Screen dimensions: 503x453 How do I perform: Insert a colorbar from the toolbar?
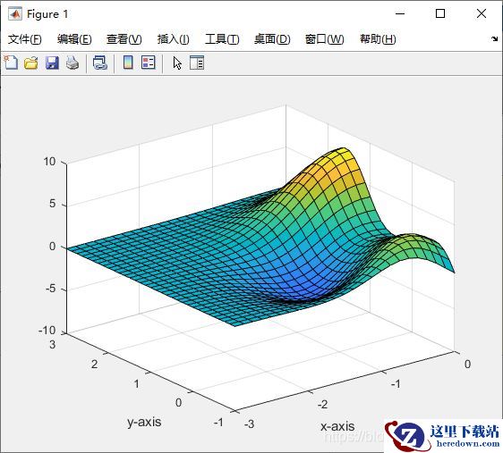128,63
